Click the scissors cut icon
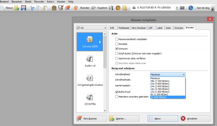Viewport: 217px width, 126px height. 32,8
